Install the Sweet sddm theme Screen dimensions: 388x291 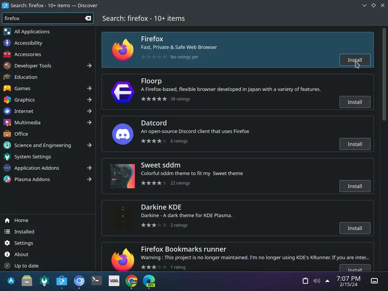click(355, 186)
